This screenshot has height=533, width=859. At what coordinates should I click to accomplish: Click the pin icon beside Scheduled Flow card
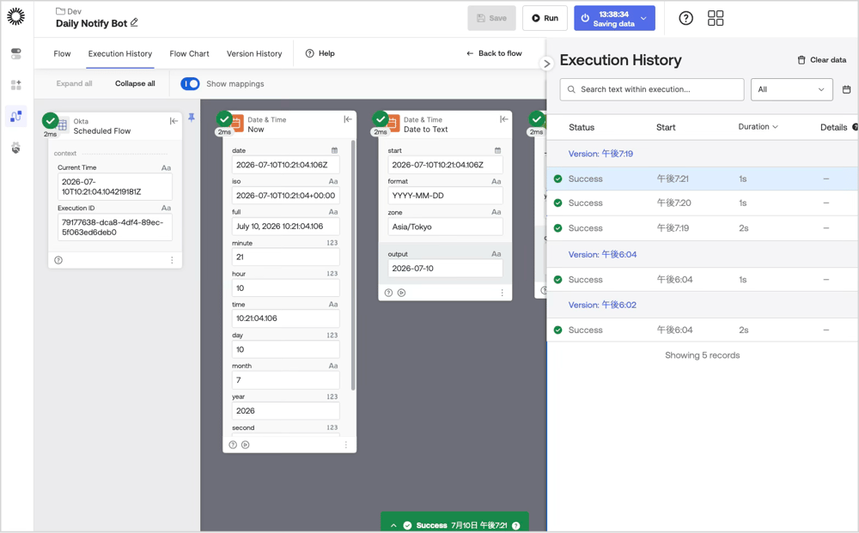click(192, 118)
